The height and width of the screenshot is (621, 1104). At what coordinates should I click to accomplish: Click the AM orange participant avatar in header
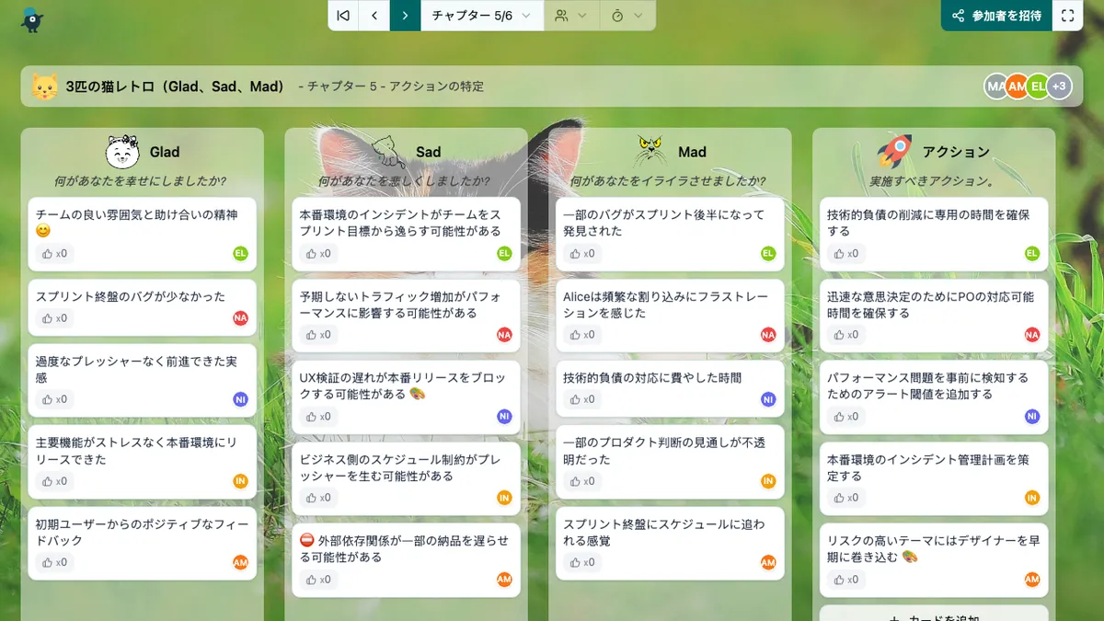[1017, 86]
